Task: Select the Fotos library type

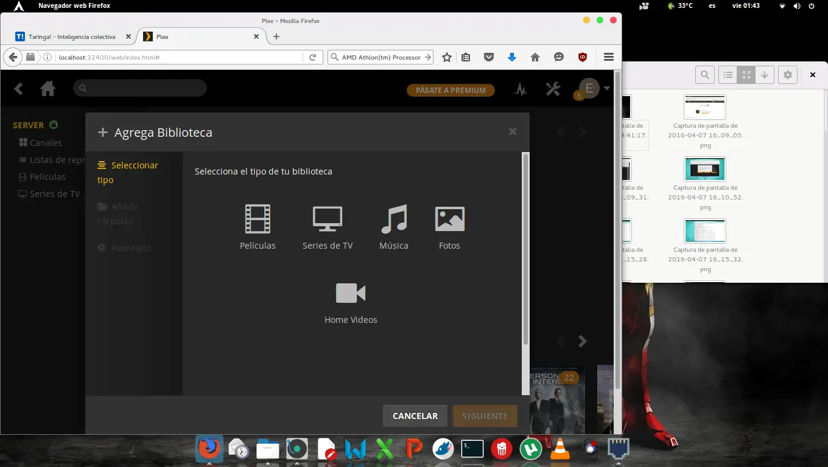Action: click(x=450, y=227)
